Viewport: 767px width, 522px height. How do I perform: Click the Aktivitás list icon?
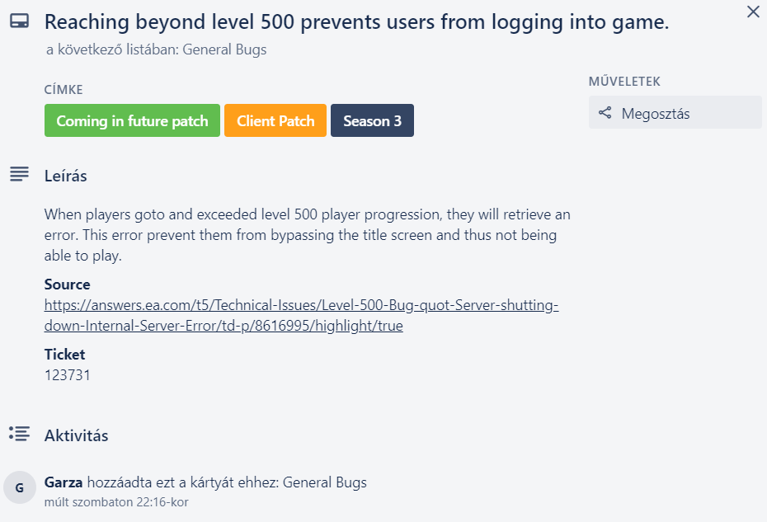[19, 434]
